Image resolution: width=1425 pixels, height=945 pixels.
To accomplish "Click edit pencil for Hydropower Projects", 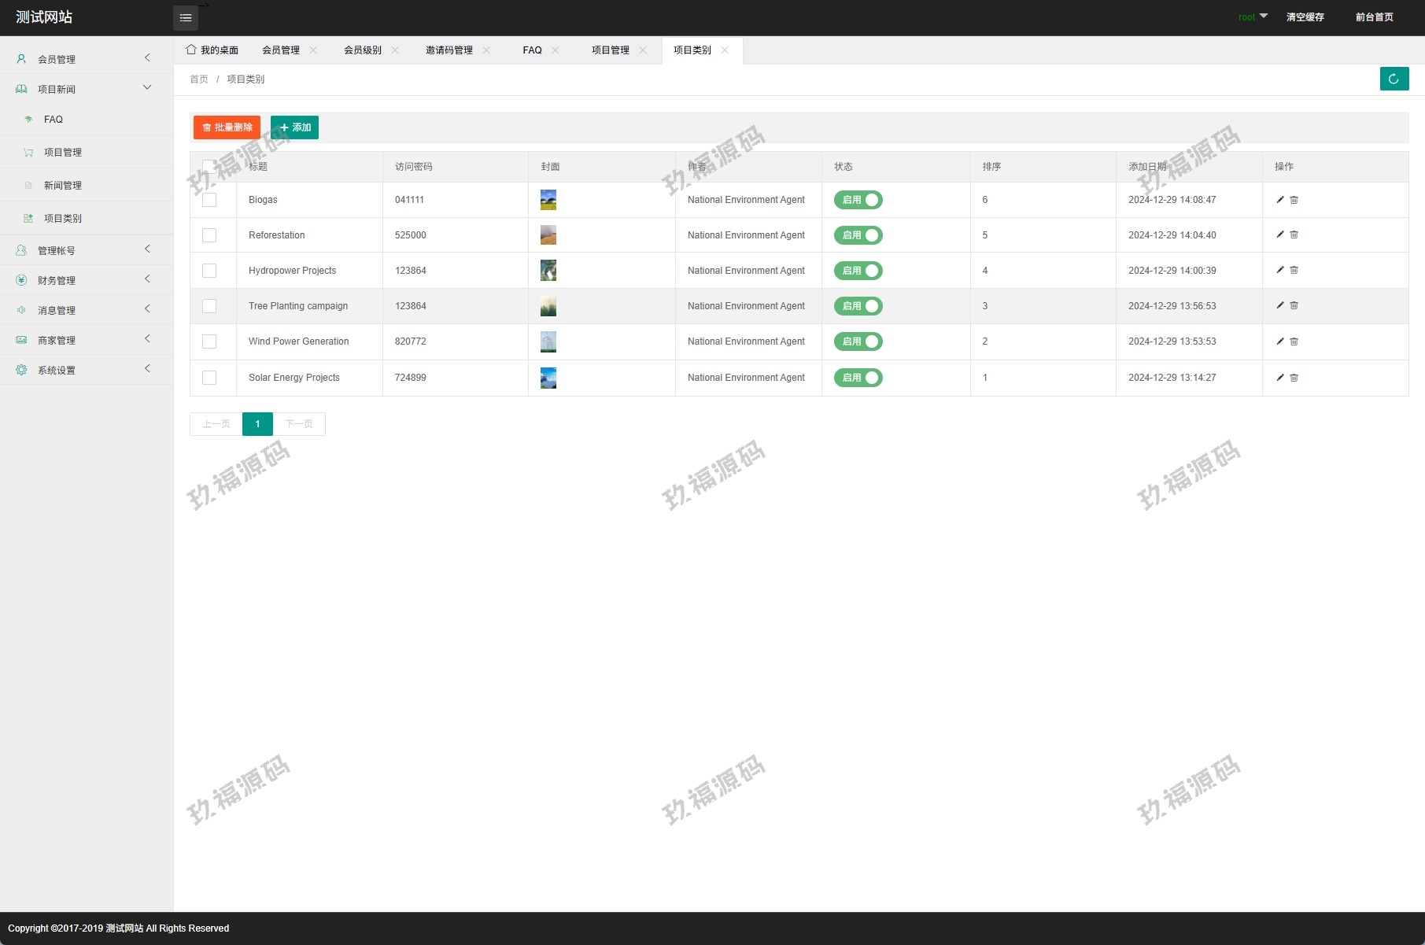I will pos(1279,271).
